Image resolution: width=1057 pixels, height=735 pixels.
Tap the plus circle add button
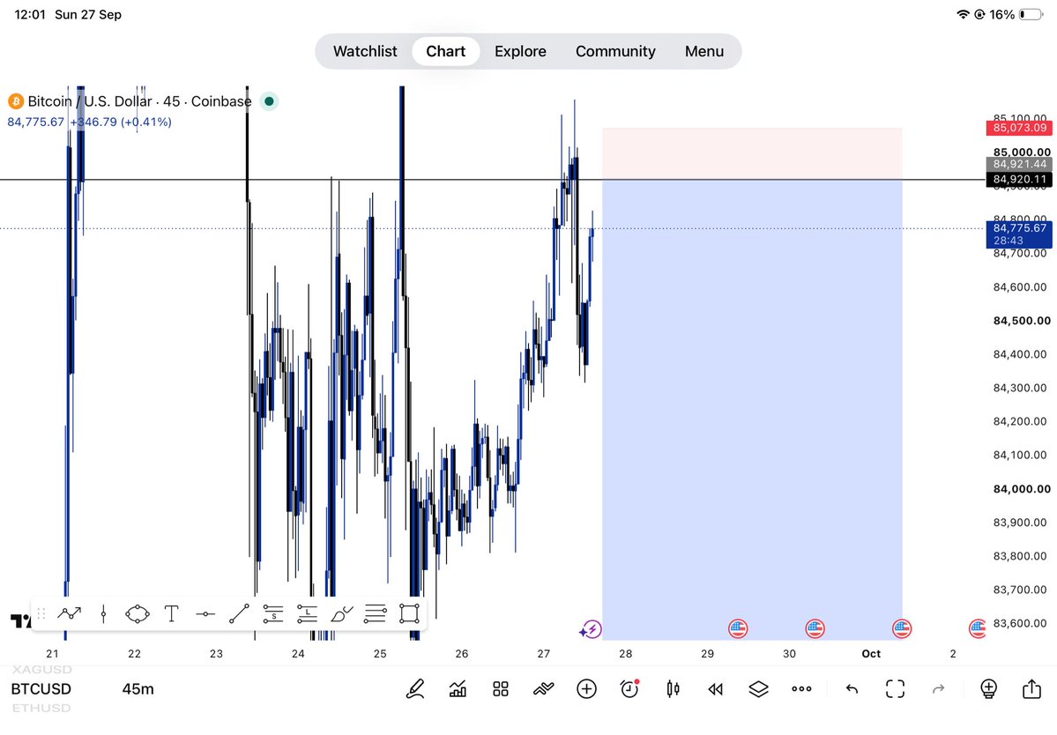586,688
